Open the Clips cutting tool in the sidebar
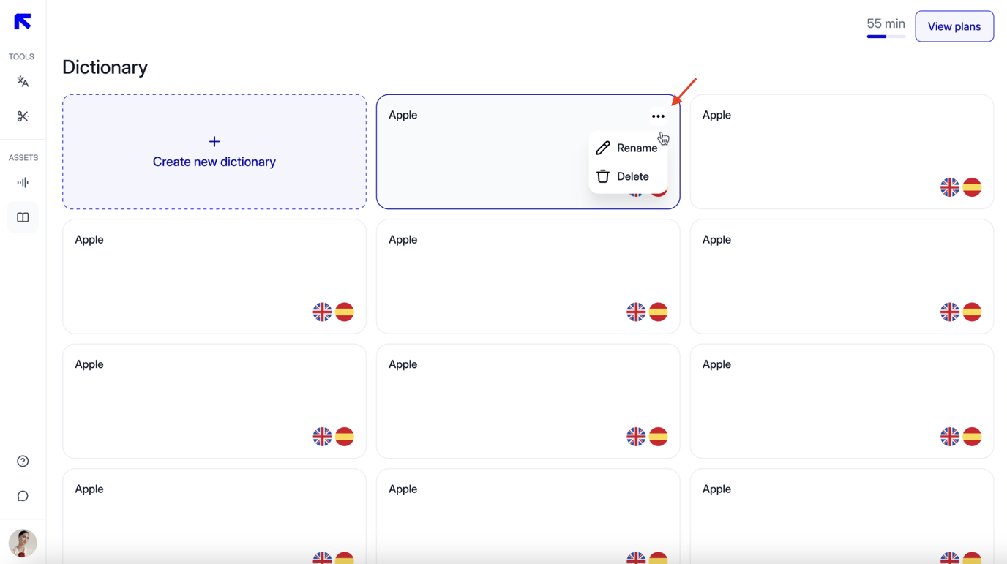The width and height of the screenshot is (1007, 564). pos(23,116)
